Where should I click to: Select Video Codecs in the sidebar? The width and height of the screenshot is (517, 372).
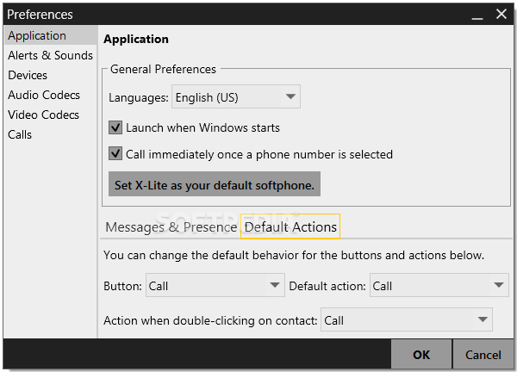click(51, 115)
